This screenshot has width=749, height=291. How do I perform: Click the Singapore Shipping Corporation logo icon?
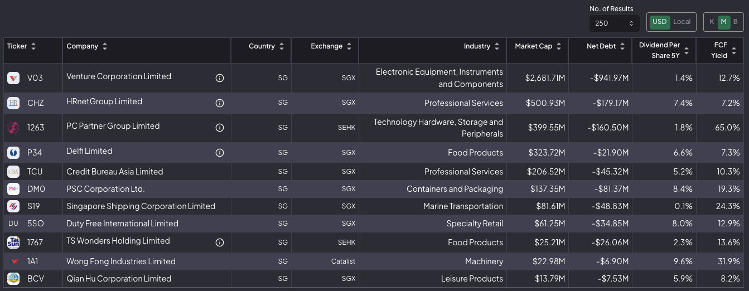coord(13,206)
